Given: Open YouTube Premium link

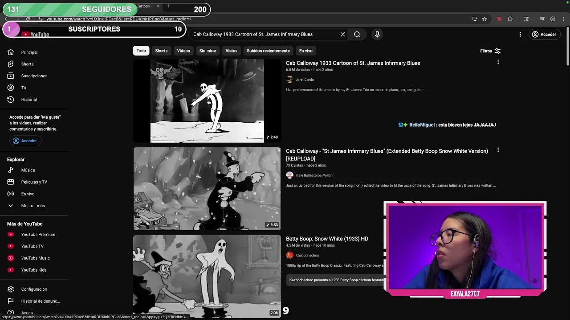Looking at the screenshot, I should pos(38,235).
